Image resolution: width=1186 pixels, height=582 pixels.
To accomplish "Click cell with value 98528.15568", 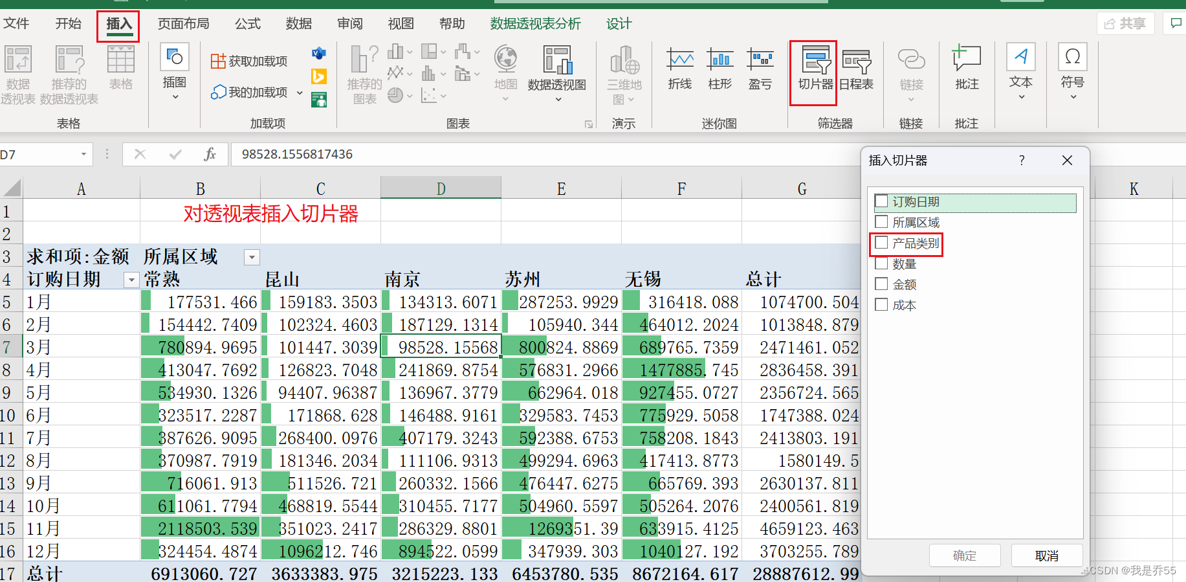I will point(441,347).
